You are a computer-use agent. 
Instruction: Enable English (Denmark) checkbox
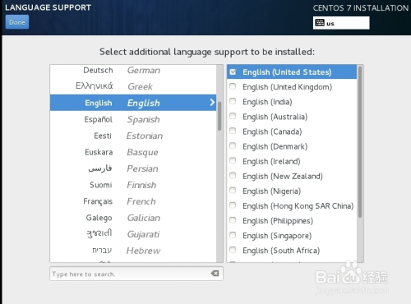click(x=233, y=145)
